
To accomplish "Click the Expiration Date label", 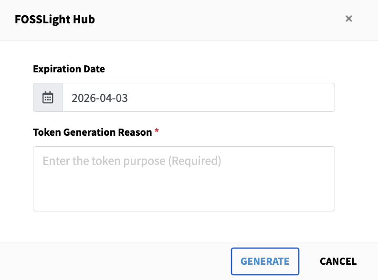I will (x=69, y=69).
